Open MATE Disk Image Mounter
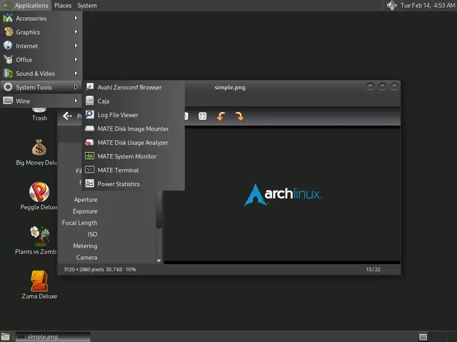Screen dimensions: 457x342 (133, 129)
